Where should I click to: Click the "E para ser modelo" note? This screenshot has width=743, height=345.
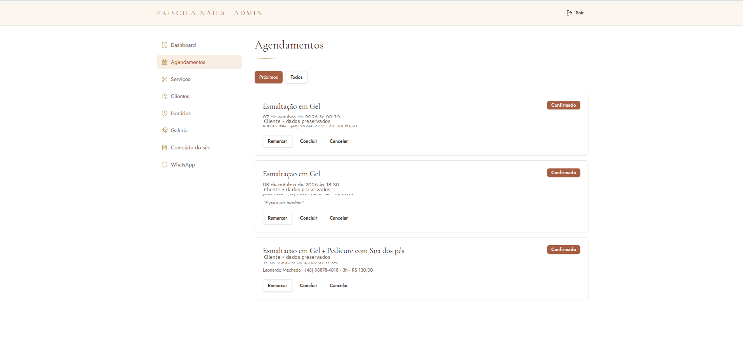tap(283, 203)
